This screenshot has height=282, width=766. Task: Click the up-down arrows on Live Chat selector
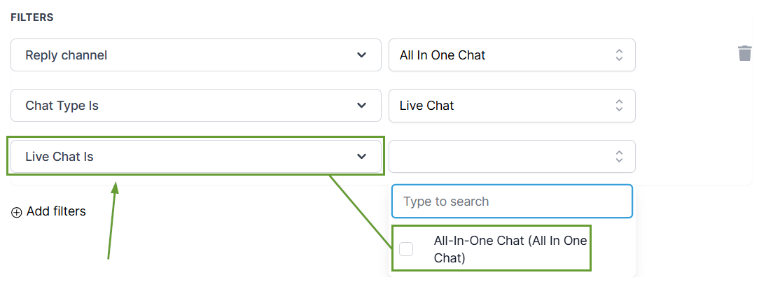pos(619,106)
